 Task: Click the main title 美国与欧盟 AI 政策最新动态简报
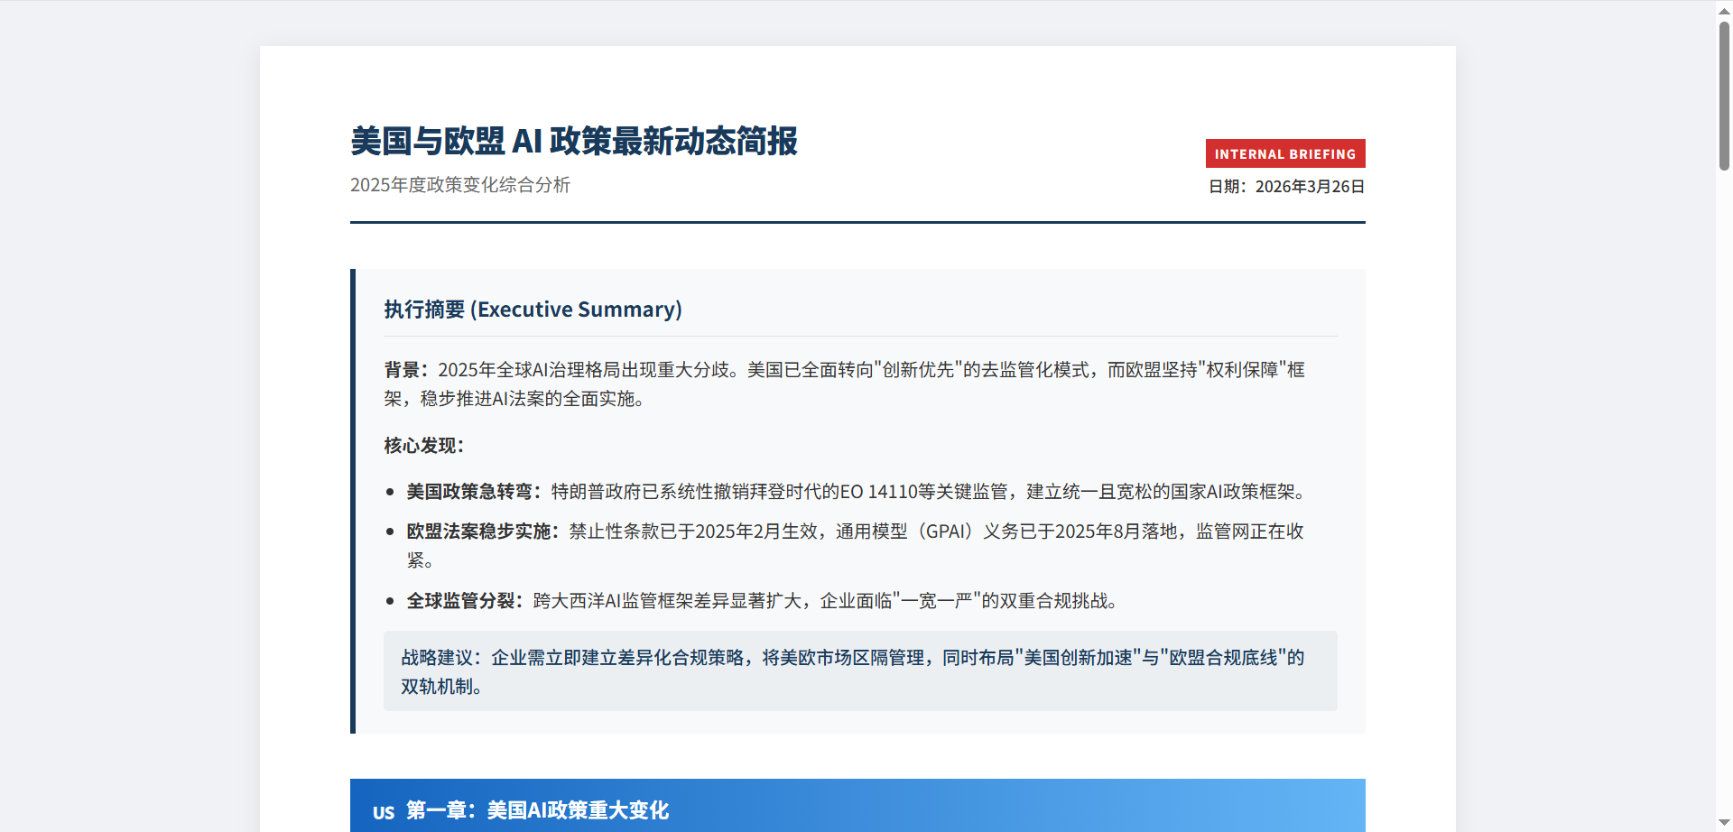point(573,142)
